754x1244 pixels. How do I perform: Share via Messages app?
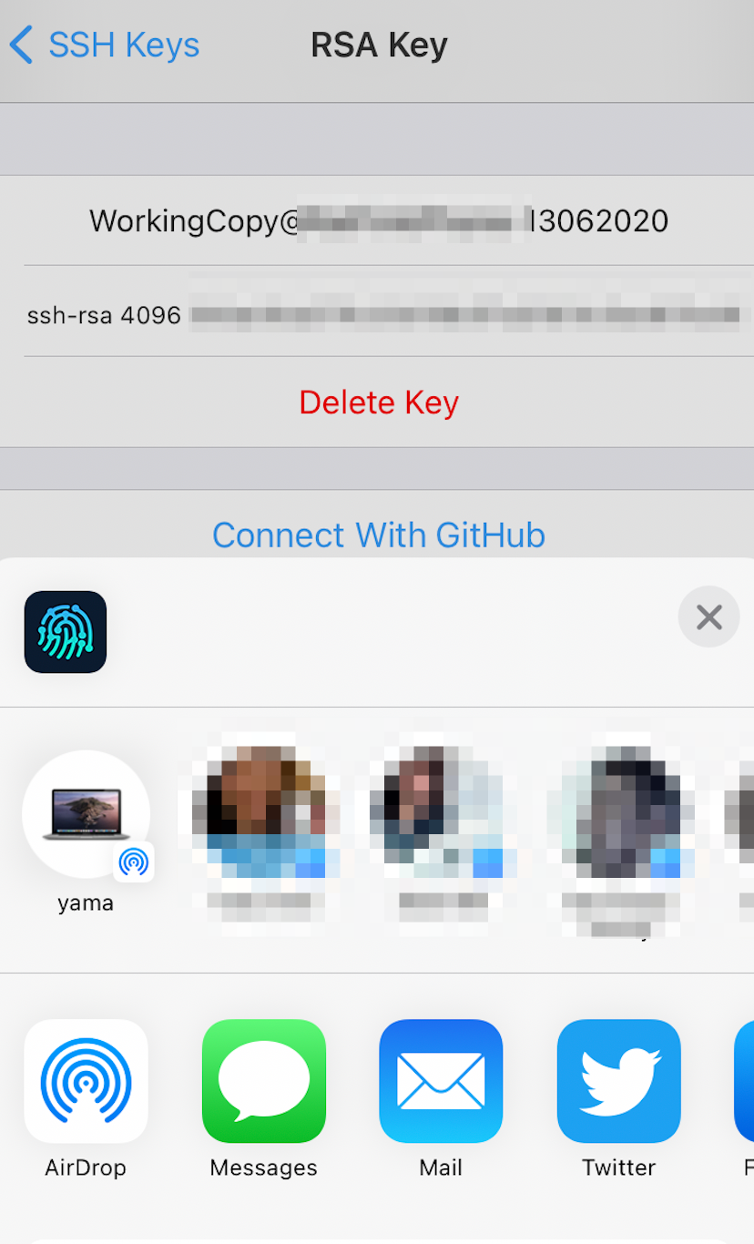coord(264,1099)
